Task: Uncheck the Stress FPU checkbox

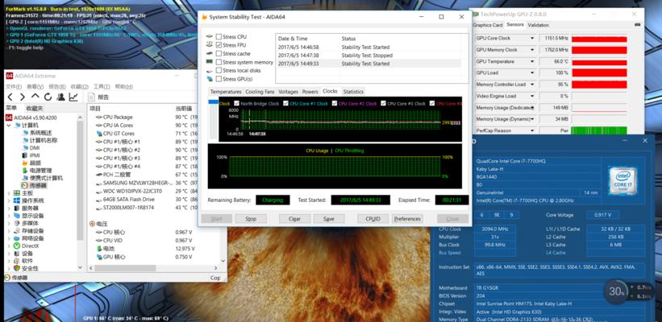Action: tap(219, 45)
